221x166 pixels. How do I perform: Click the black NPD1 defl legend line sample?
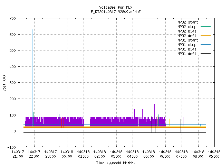pyautogui.click(x=205, y=54)
